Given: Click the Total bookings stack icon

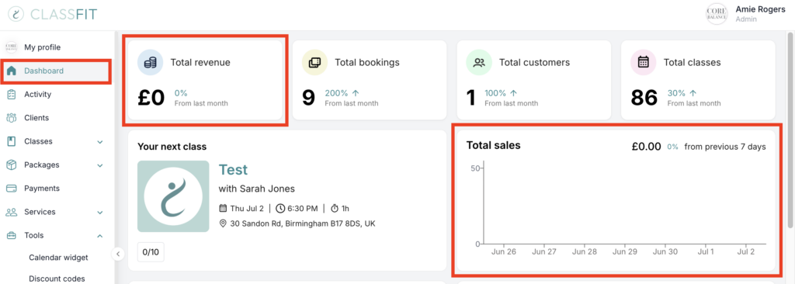Looking at the screenshot, I should pyautogui.click(x=314, y=62).
